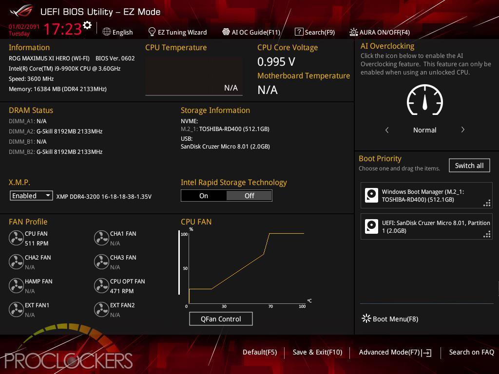Click the EZ Tuning Wizard lightbulb icon
This screenshot has width=499, height=374.
[152, 32]
